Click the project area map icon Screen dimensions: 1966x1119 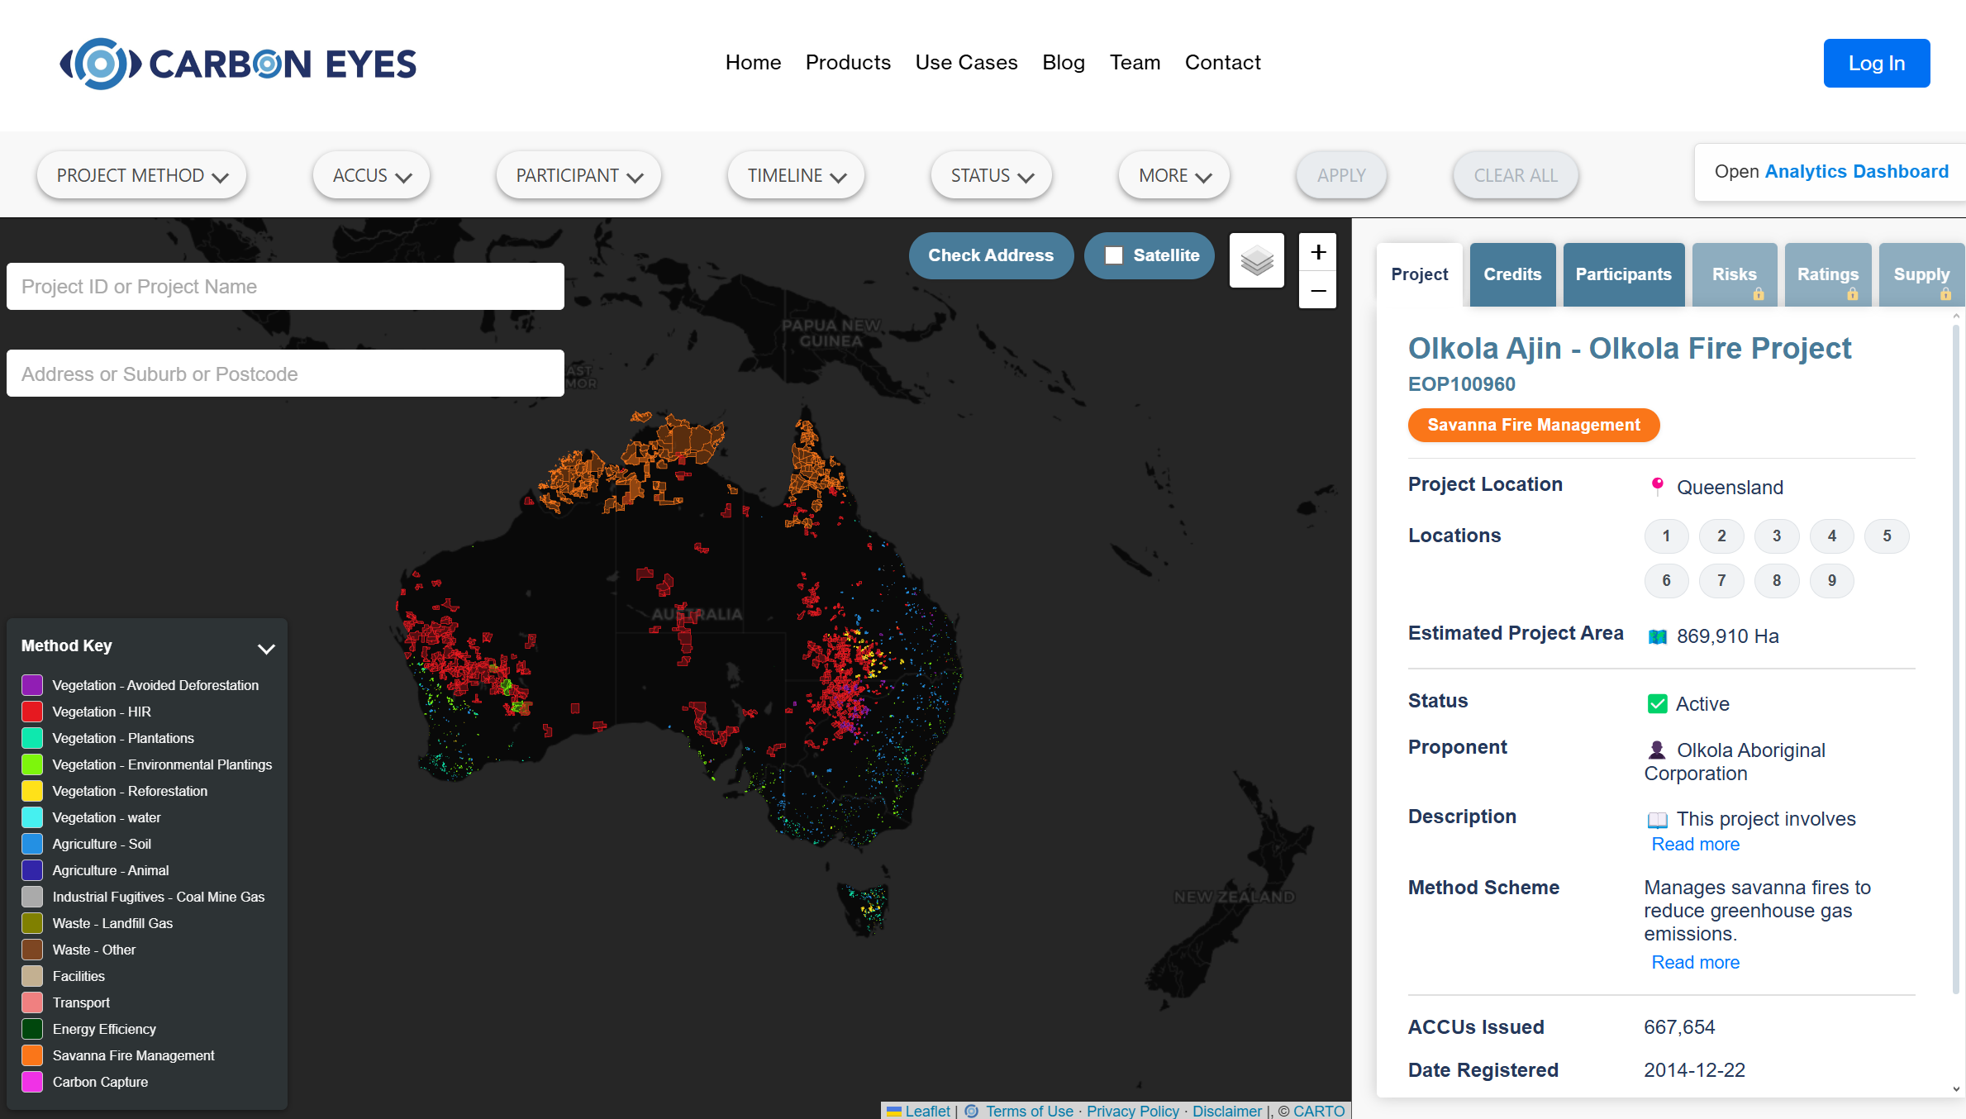(1657, 636)
